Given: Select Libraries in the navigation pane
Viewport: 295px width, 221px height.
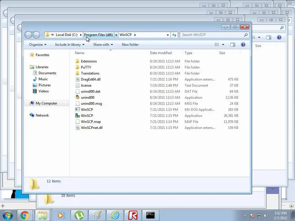Looking at the screenshot, I should 42,67.
